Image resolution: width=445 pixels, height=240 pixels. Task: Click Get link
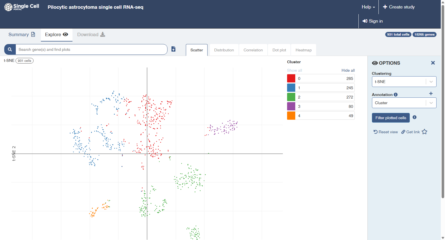click(x=411, y=132)
